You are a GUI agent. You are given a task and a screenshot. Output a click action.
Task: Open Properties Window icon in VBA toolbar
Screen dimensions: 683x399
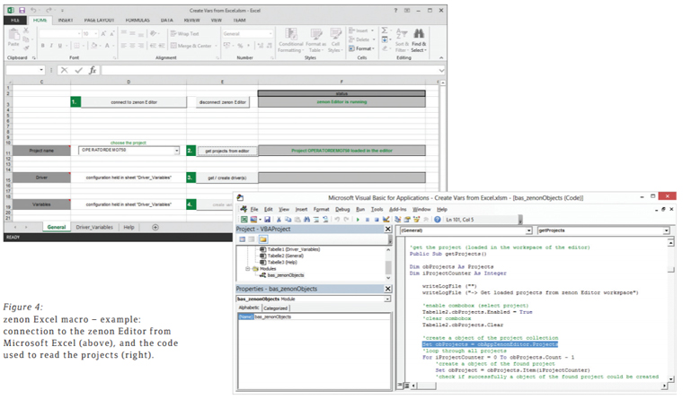coord(407,220)
